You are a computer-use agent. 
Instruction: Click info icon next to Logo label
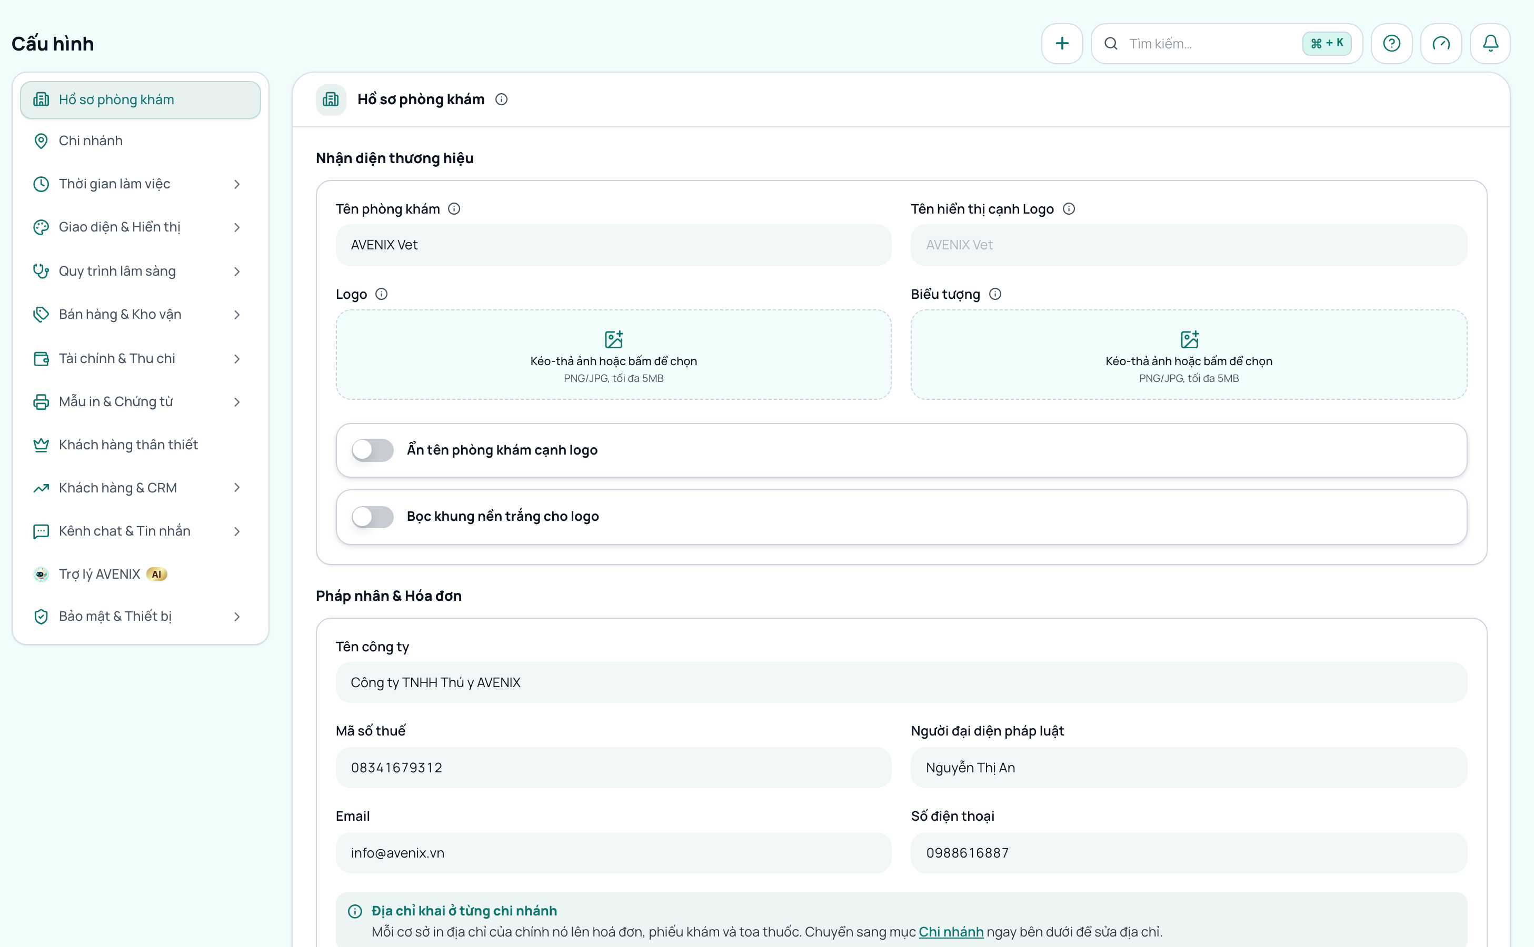382,295
